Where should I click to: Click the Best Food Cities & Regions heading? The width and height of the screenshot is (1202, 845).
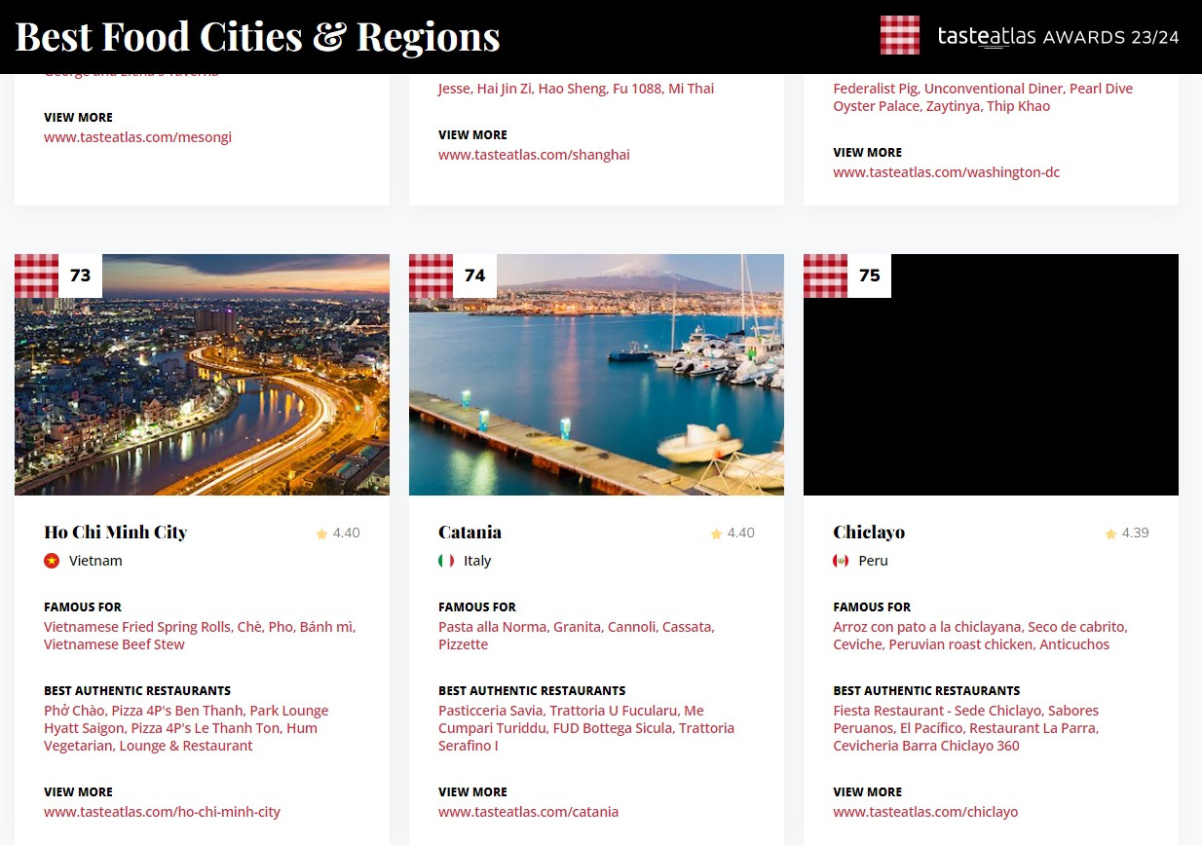[257, 37]
